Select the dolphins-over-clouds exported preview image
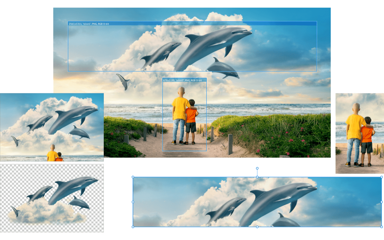The height and width of the screenshot is (240, 384). 52,127
